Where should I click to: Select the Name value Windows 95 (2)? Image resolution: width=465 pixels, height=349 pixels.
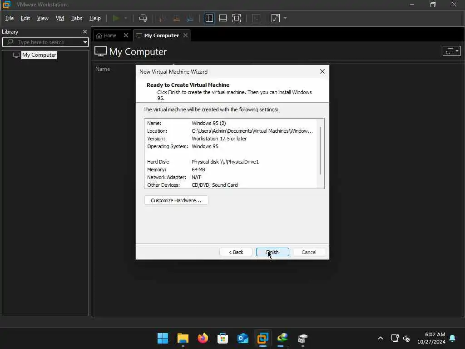[209, 123]
